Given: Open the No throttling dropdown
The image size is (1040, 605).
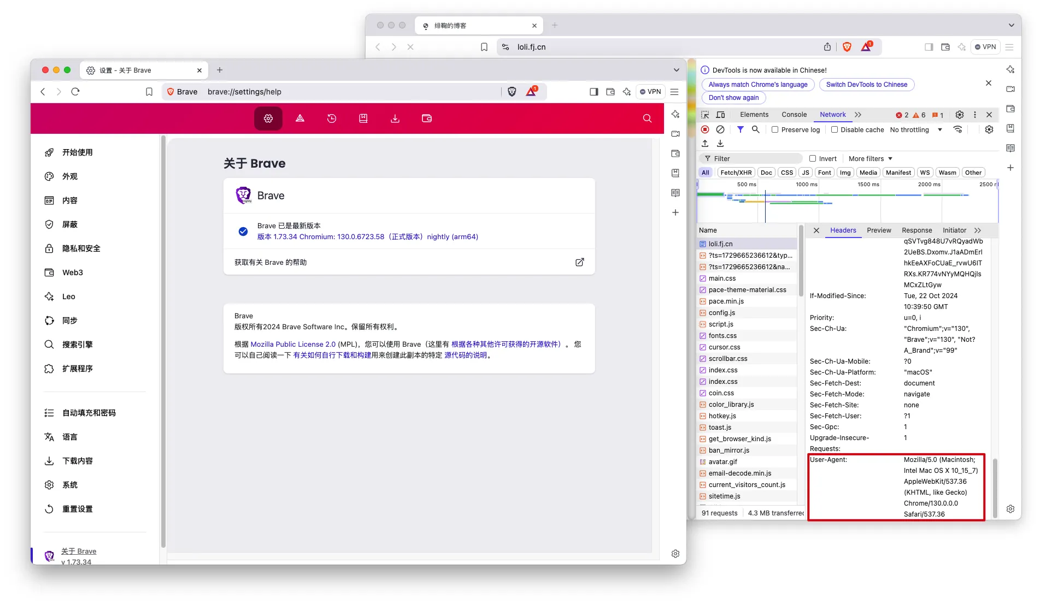Looking at the screenshot, I should [x=916, y=130].
